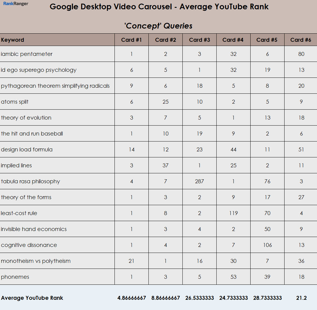Click the 'iambic pentameter' keyword cell
This screenshot has width=317, height=310.
point(27,54)
